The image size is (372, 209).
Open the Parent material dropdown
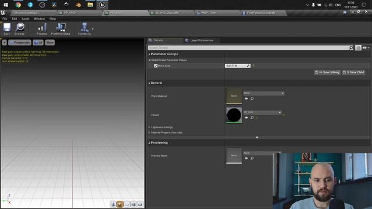(262, 112)
